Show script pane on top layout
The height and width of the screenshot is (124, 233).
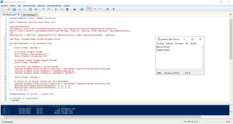point(89,9)
